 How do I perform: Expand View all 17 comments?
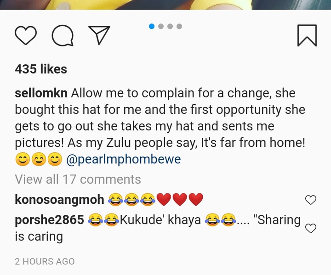coord(78,180)
